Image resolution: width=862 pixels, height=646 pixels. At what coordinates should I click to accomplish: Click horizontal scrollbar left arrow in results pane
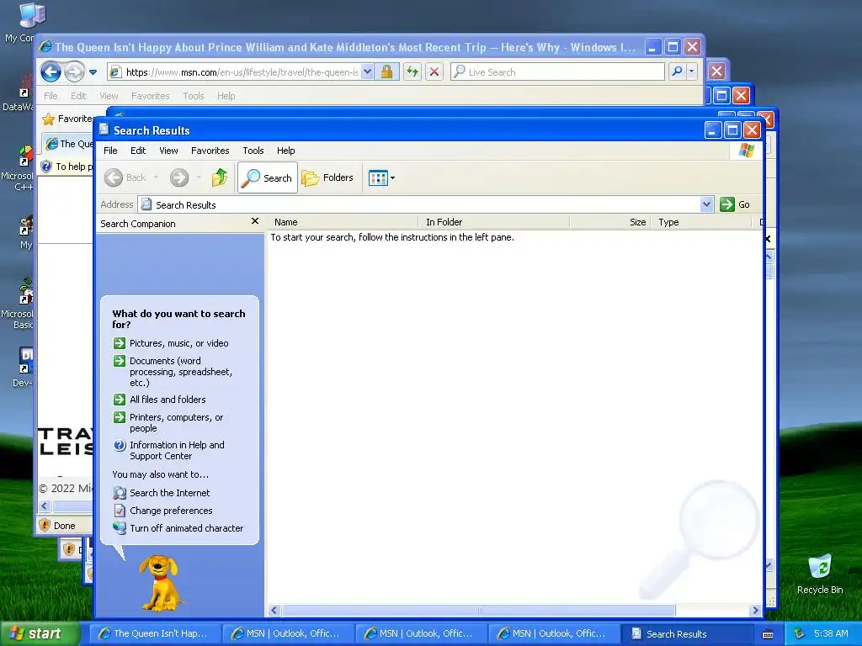tap(274, 611)
